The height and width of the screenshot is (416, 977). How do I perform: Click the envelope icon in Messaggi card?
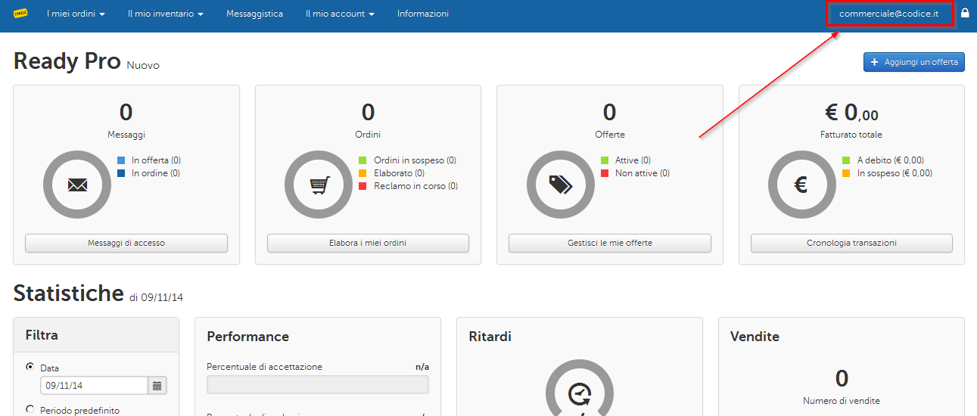(x=77, y=185)
